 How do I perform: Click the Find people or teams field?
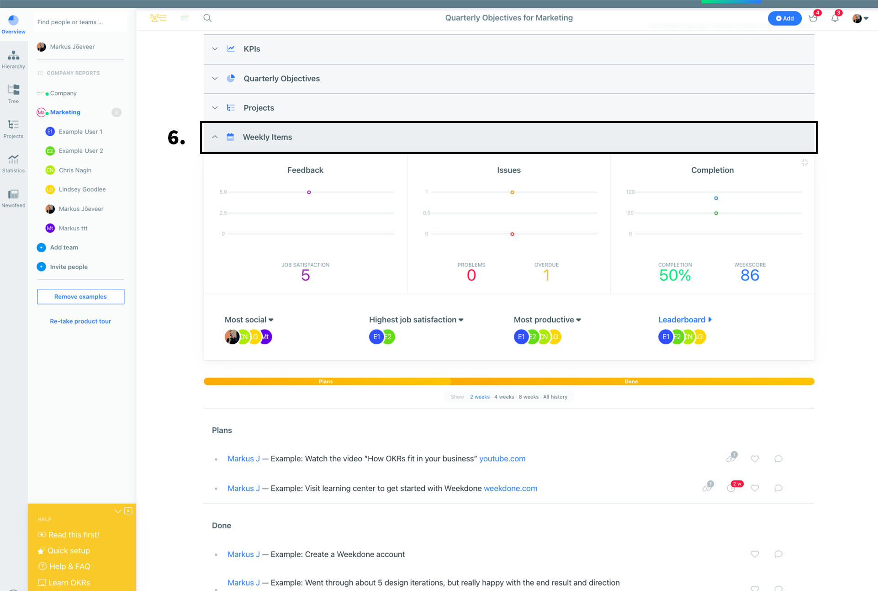80,22
